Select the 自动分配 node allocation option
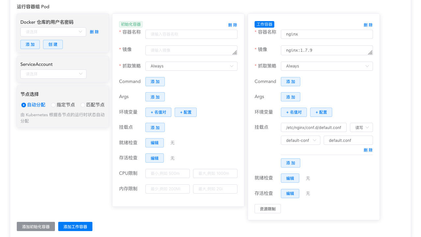The width and height of the screenshot is (421, 237). tap(23, 105)
